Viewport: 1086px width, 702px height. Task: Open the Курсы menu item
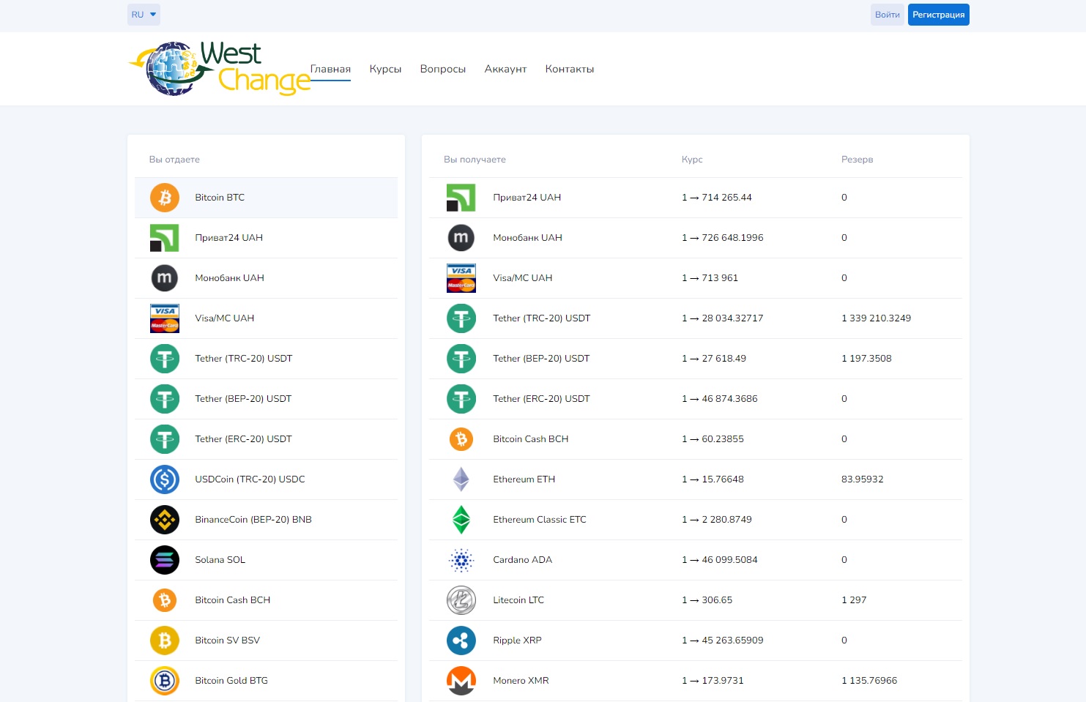[385, 69]
